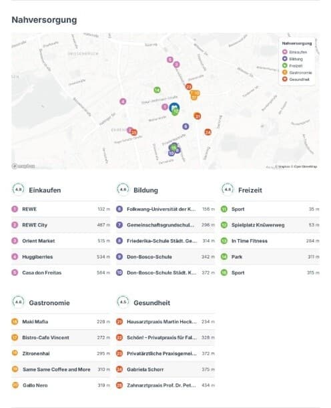This screenshot has height=408, width=331.
Task: Select Friederika-Schule Städt. Ge... entry
Action: pos(165,240)
